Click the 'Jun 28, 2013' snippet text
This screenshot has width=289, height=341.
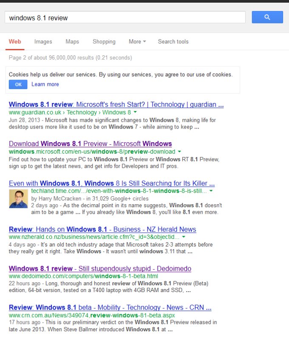click(x=24, y=120)
